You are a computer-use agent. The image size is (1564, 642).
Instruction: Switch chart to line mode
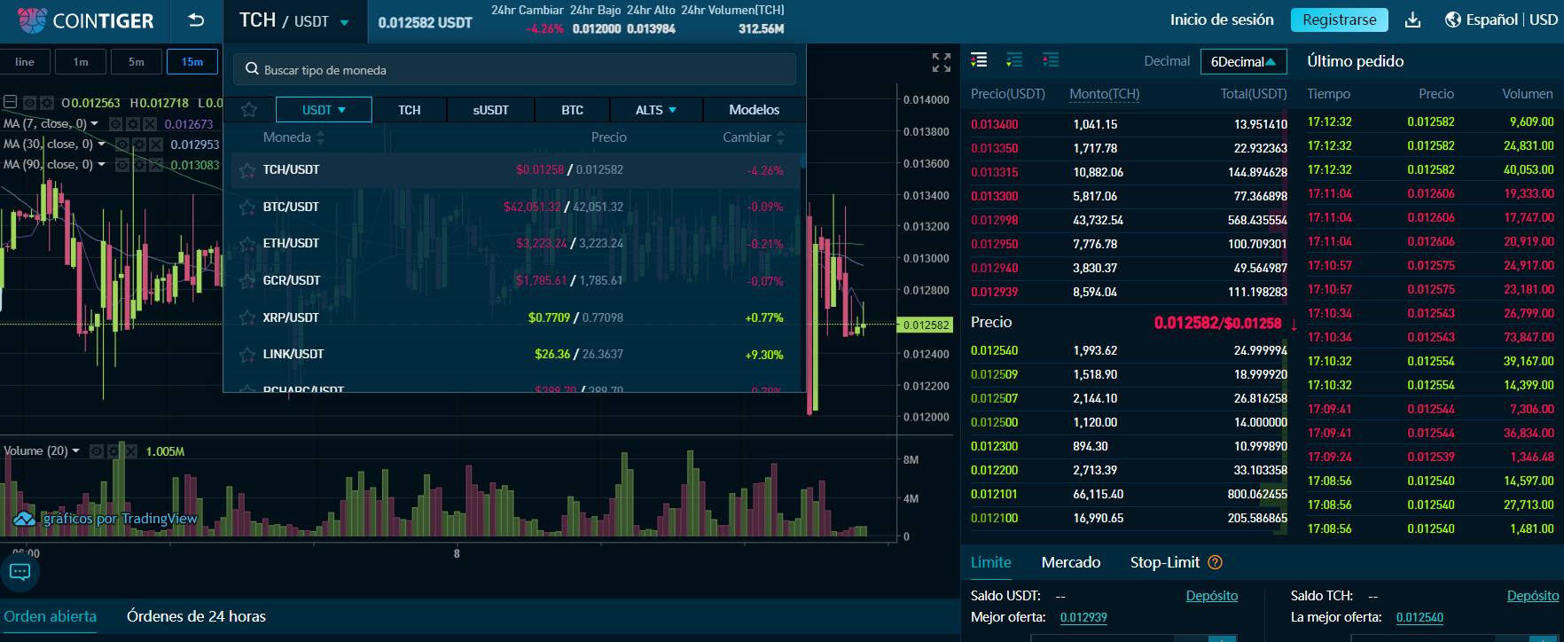coord(25,62)
